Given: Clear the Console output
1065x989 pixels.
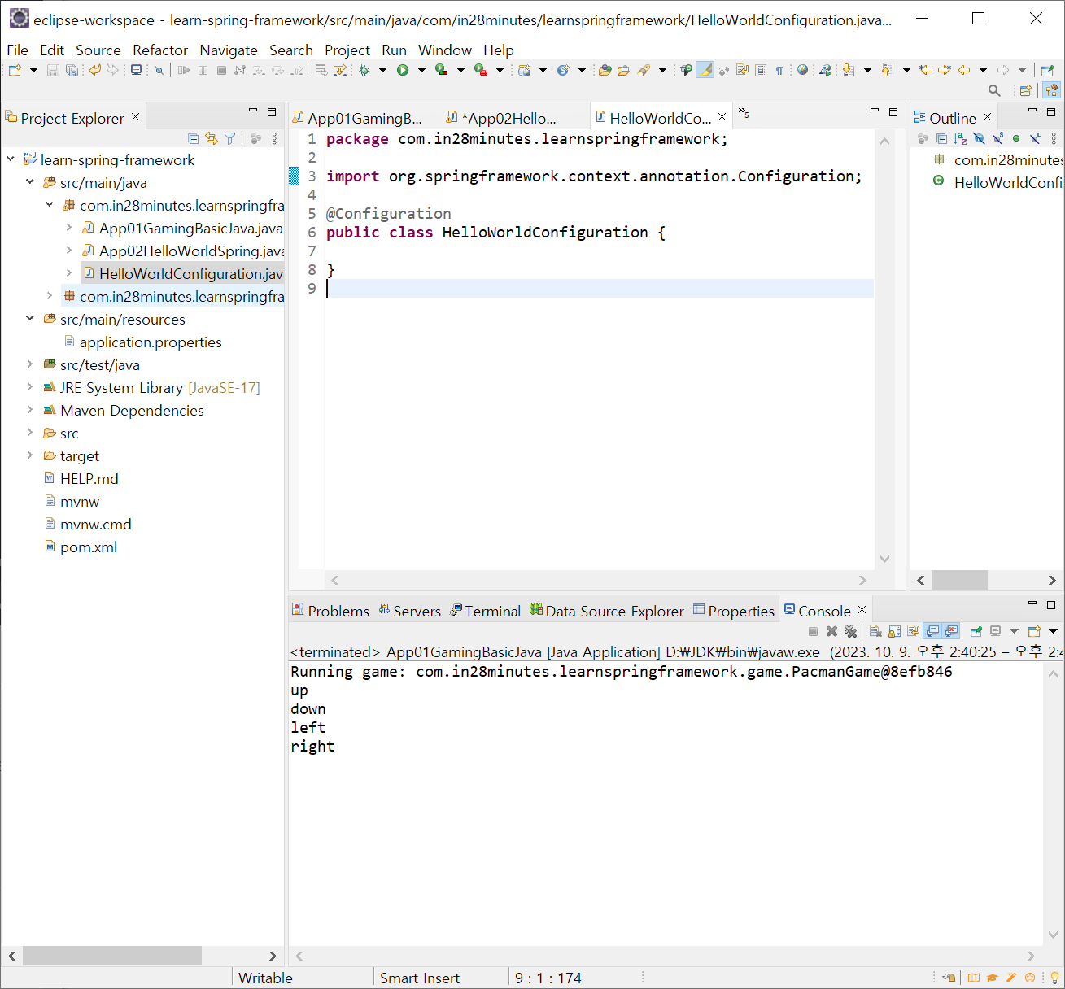Looking at the screenshot, I should [875, 631].
